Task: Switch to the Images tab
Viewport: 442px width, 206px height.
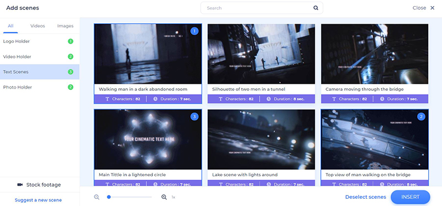Action: (65, 26)
